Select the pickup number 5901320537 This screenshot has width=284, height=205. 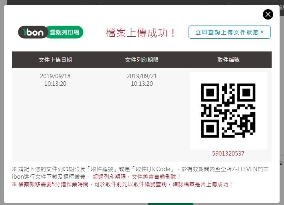pos(228,154)
